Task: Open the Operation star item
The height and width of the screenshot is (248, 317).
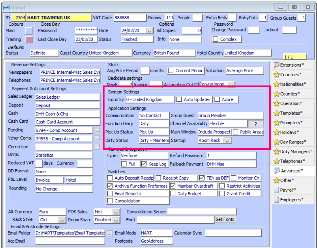Action: coord(292,103)
